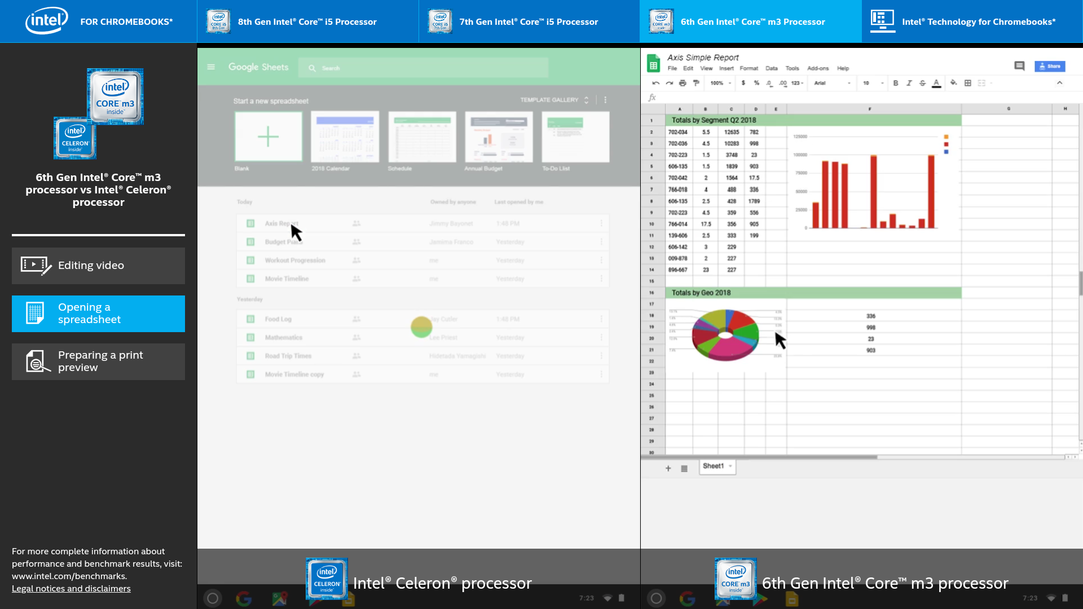This screenshot has width=1083, height=609.
Task: Decrease decimal places in toolbar
Action: coord(769,83)
